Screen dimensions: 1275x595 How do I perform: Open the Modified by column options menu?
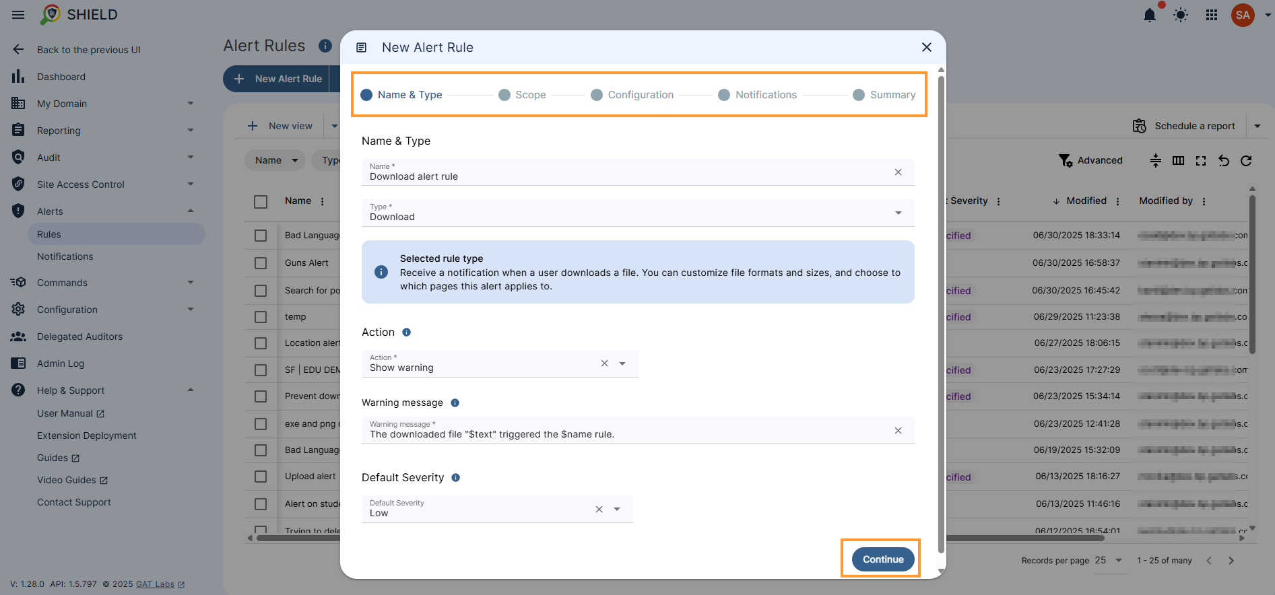[x=1204, y=201]
